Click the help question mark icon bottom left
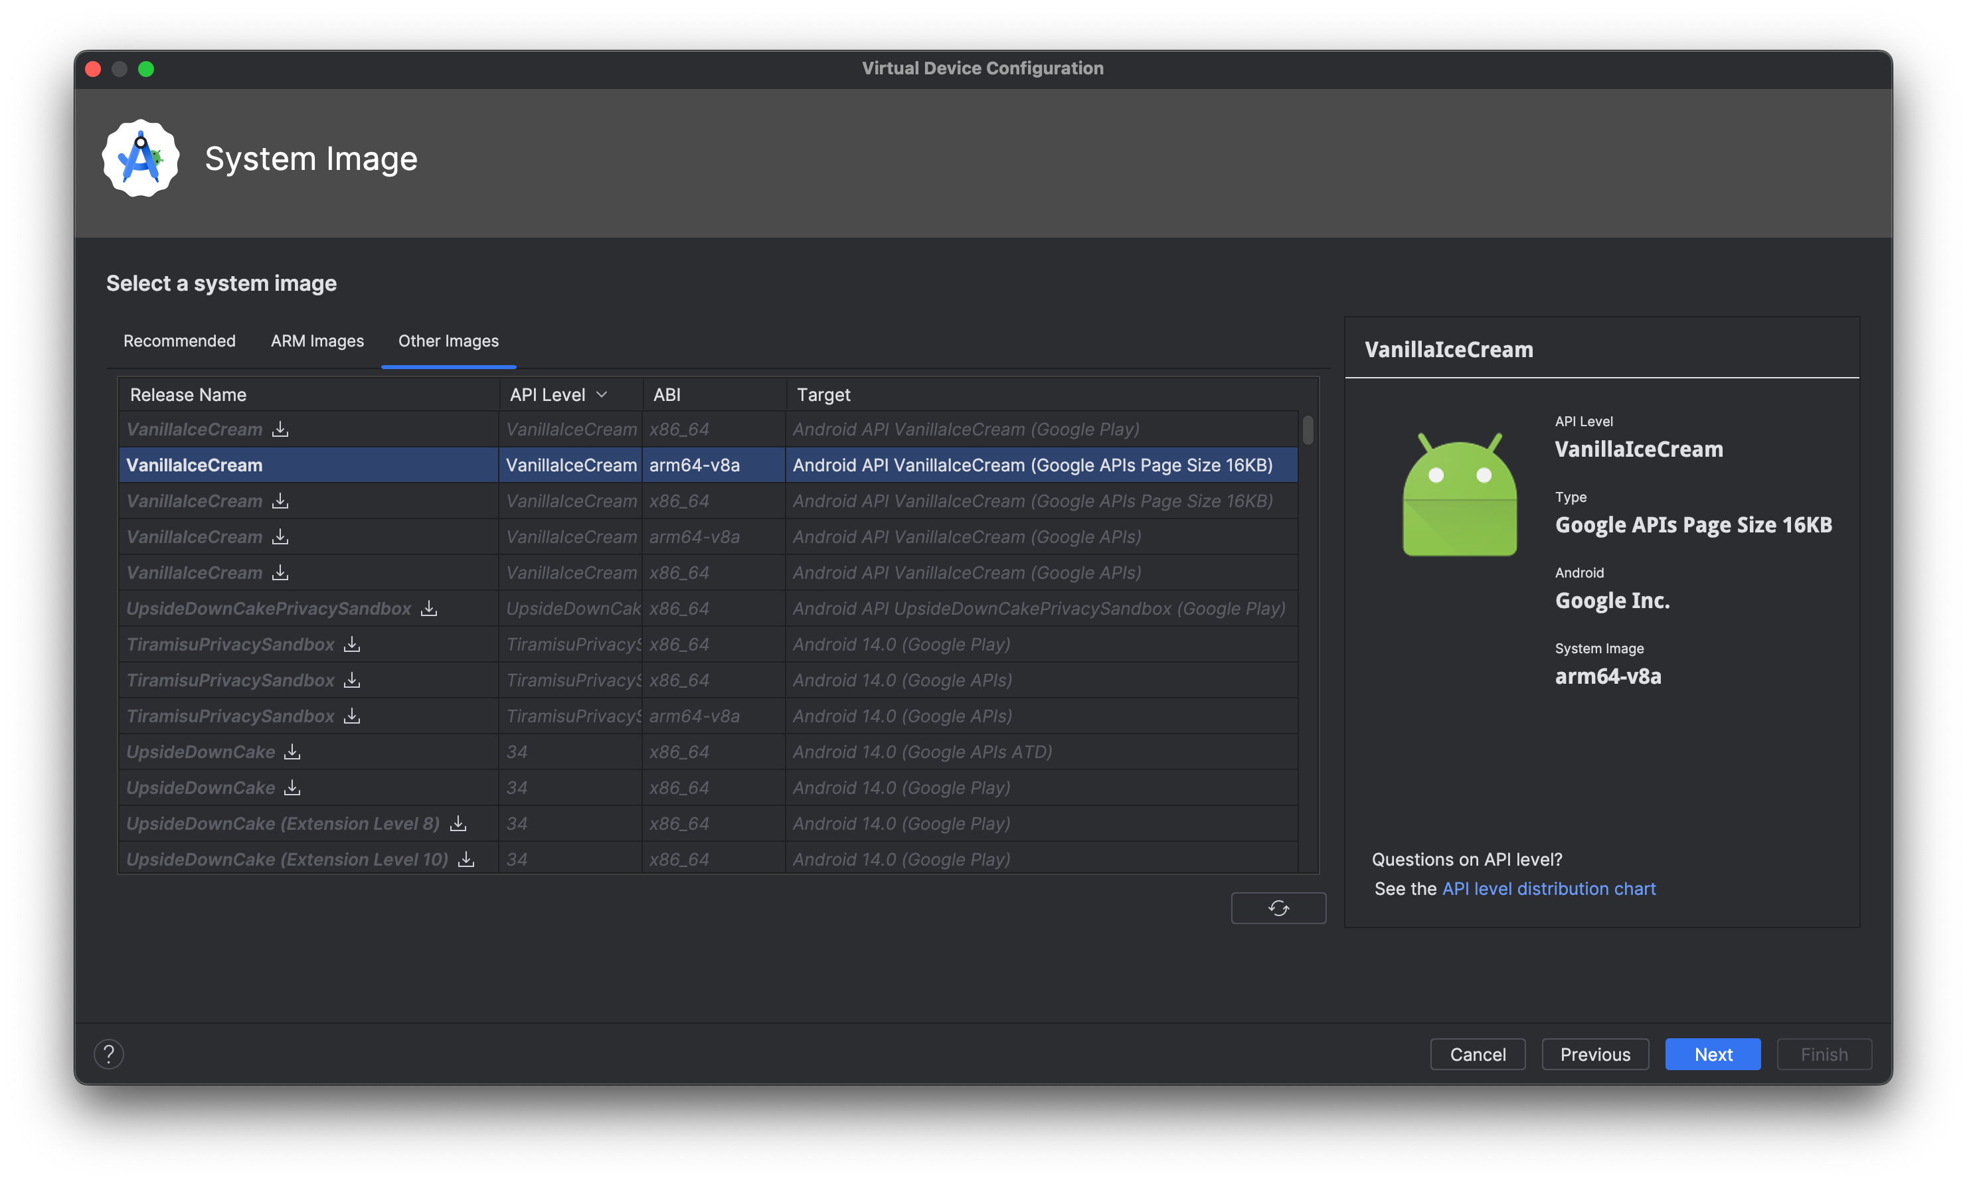This screenshot has width=1967, height=1183. point(110,1054)
